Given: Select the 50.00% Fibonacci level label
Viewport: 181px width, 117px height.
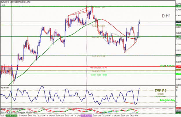Looking at the screenshot, I should pyautogui.click(x=98, y=71).
